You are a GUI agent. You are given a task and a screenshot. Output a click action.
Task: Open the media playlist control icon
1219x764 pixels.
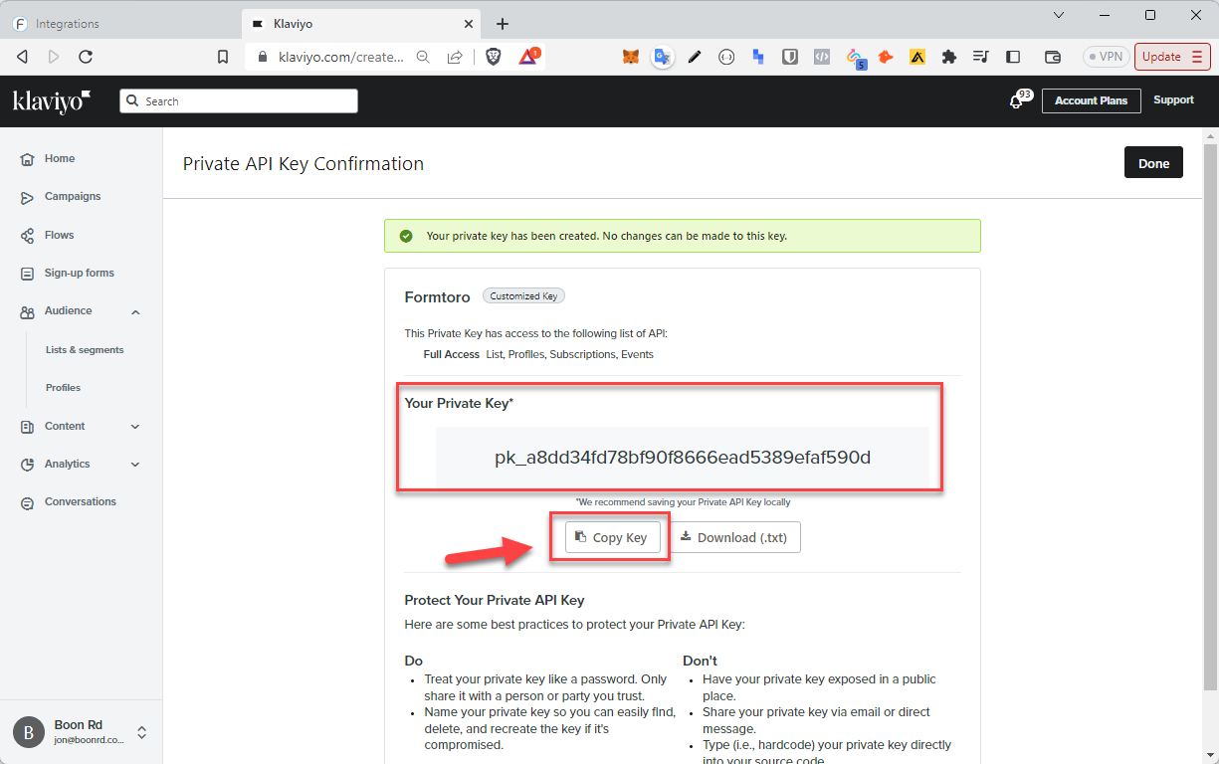[981, 57]
